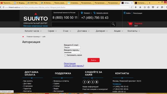The image size is (167, 94).
Task: Click the search magnifier icon
Action: point(113,24)
